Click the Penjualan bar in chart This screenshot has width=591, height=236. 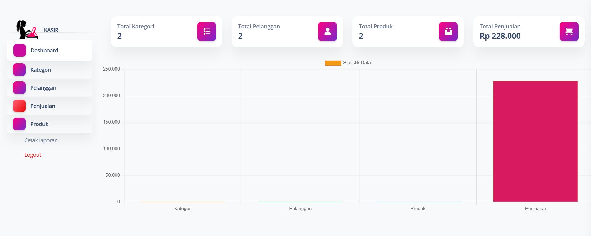point(535,141)
